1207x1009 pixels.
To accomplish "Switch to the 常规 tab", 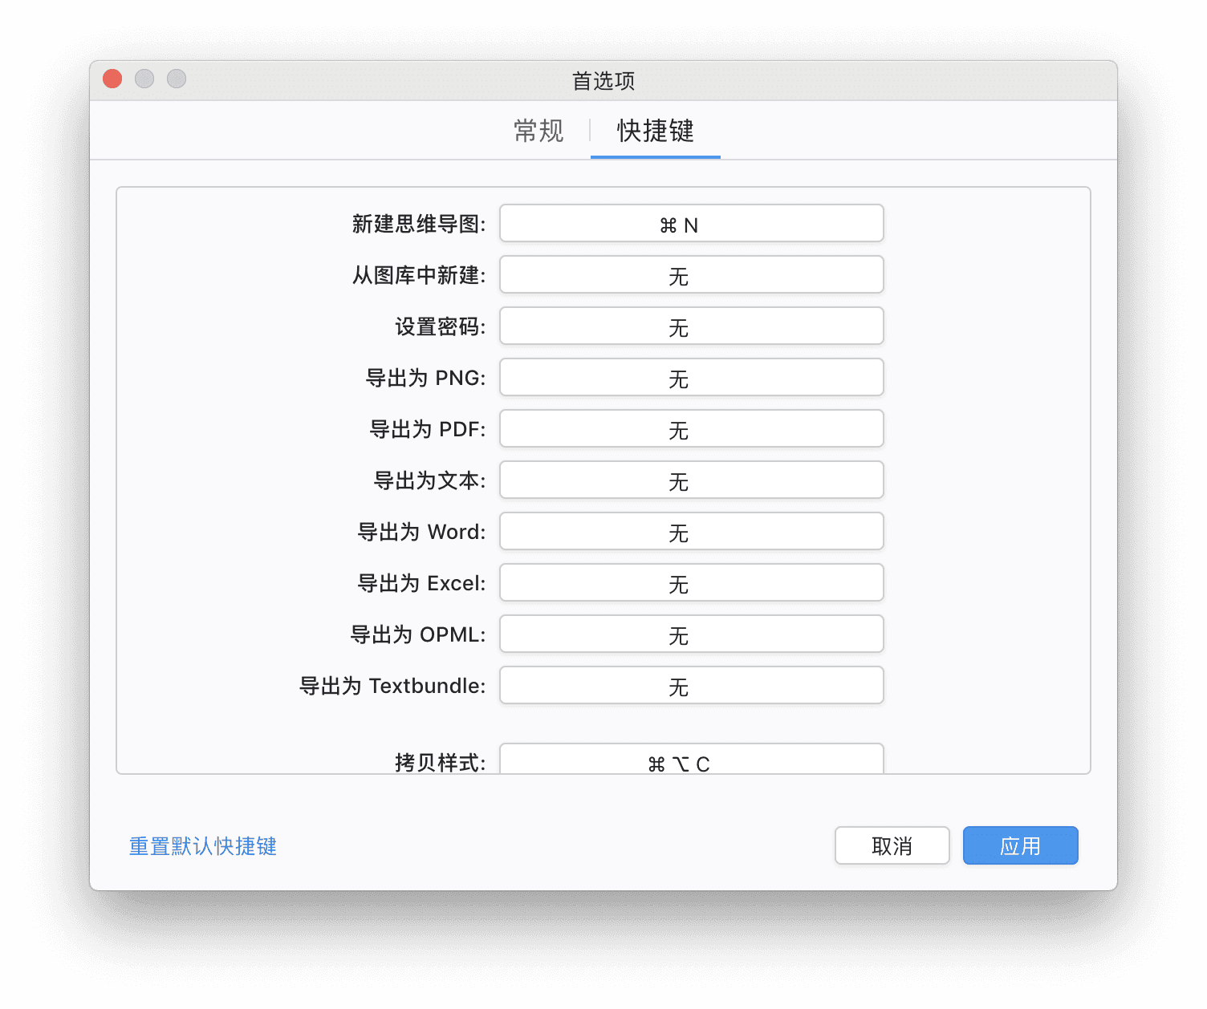I will (x=537, y=131).
